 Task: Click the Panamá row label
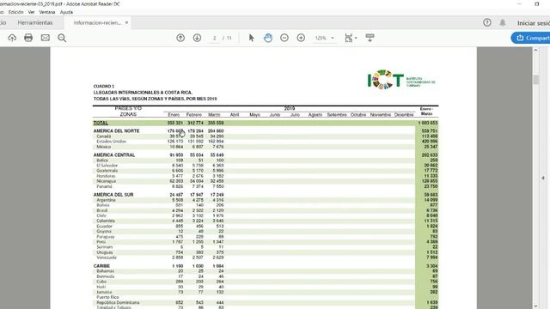tap(105, 186)
